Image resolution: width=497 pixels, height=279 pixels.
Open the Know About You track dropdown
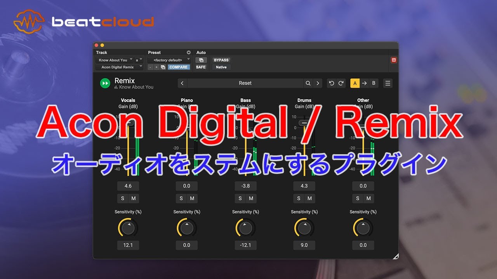click(114, 60)
